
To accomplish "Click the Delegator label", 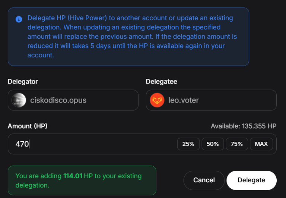I will click(x=23, y=81).
